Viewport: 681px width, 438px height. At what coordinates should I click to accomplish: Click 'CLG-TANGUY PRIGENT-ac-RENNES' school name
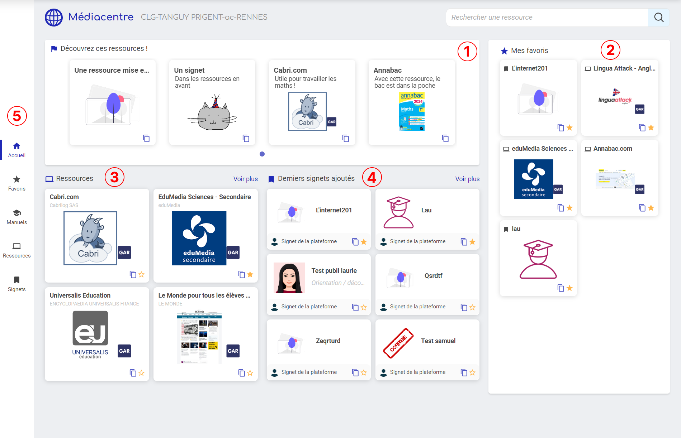coord(204,17)
